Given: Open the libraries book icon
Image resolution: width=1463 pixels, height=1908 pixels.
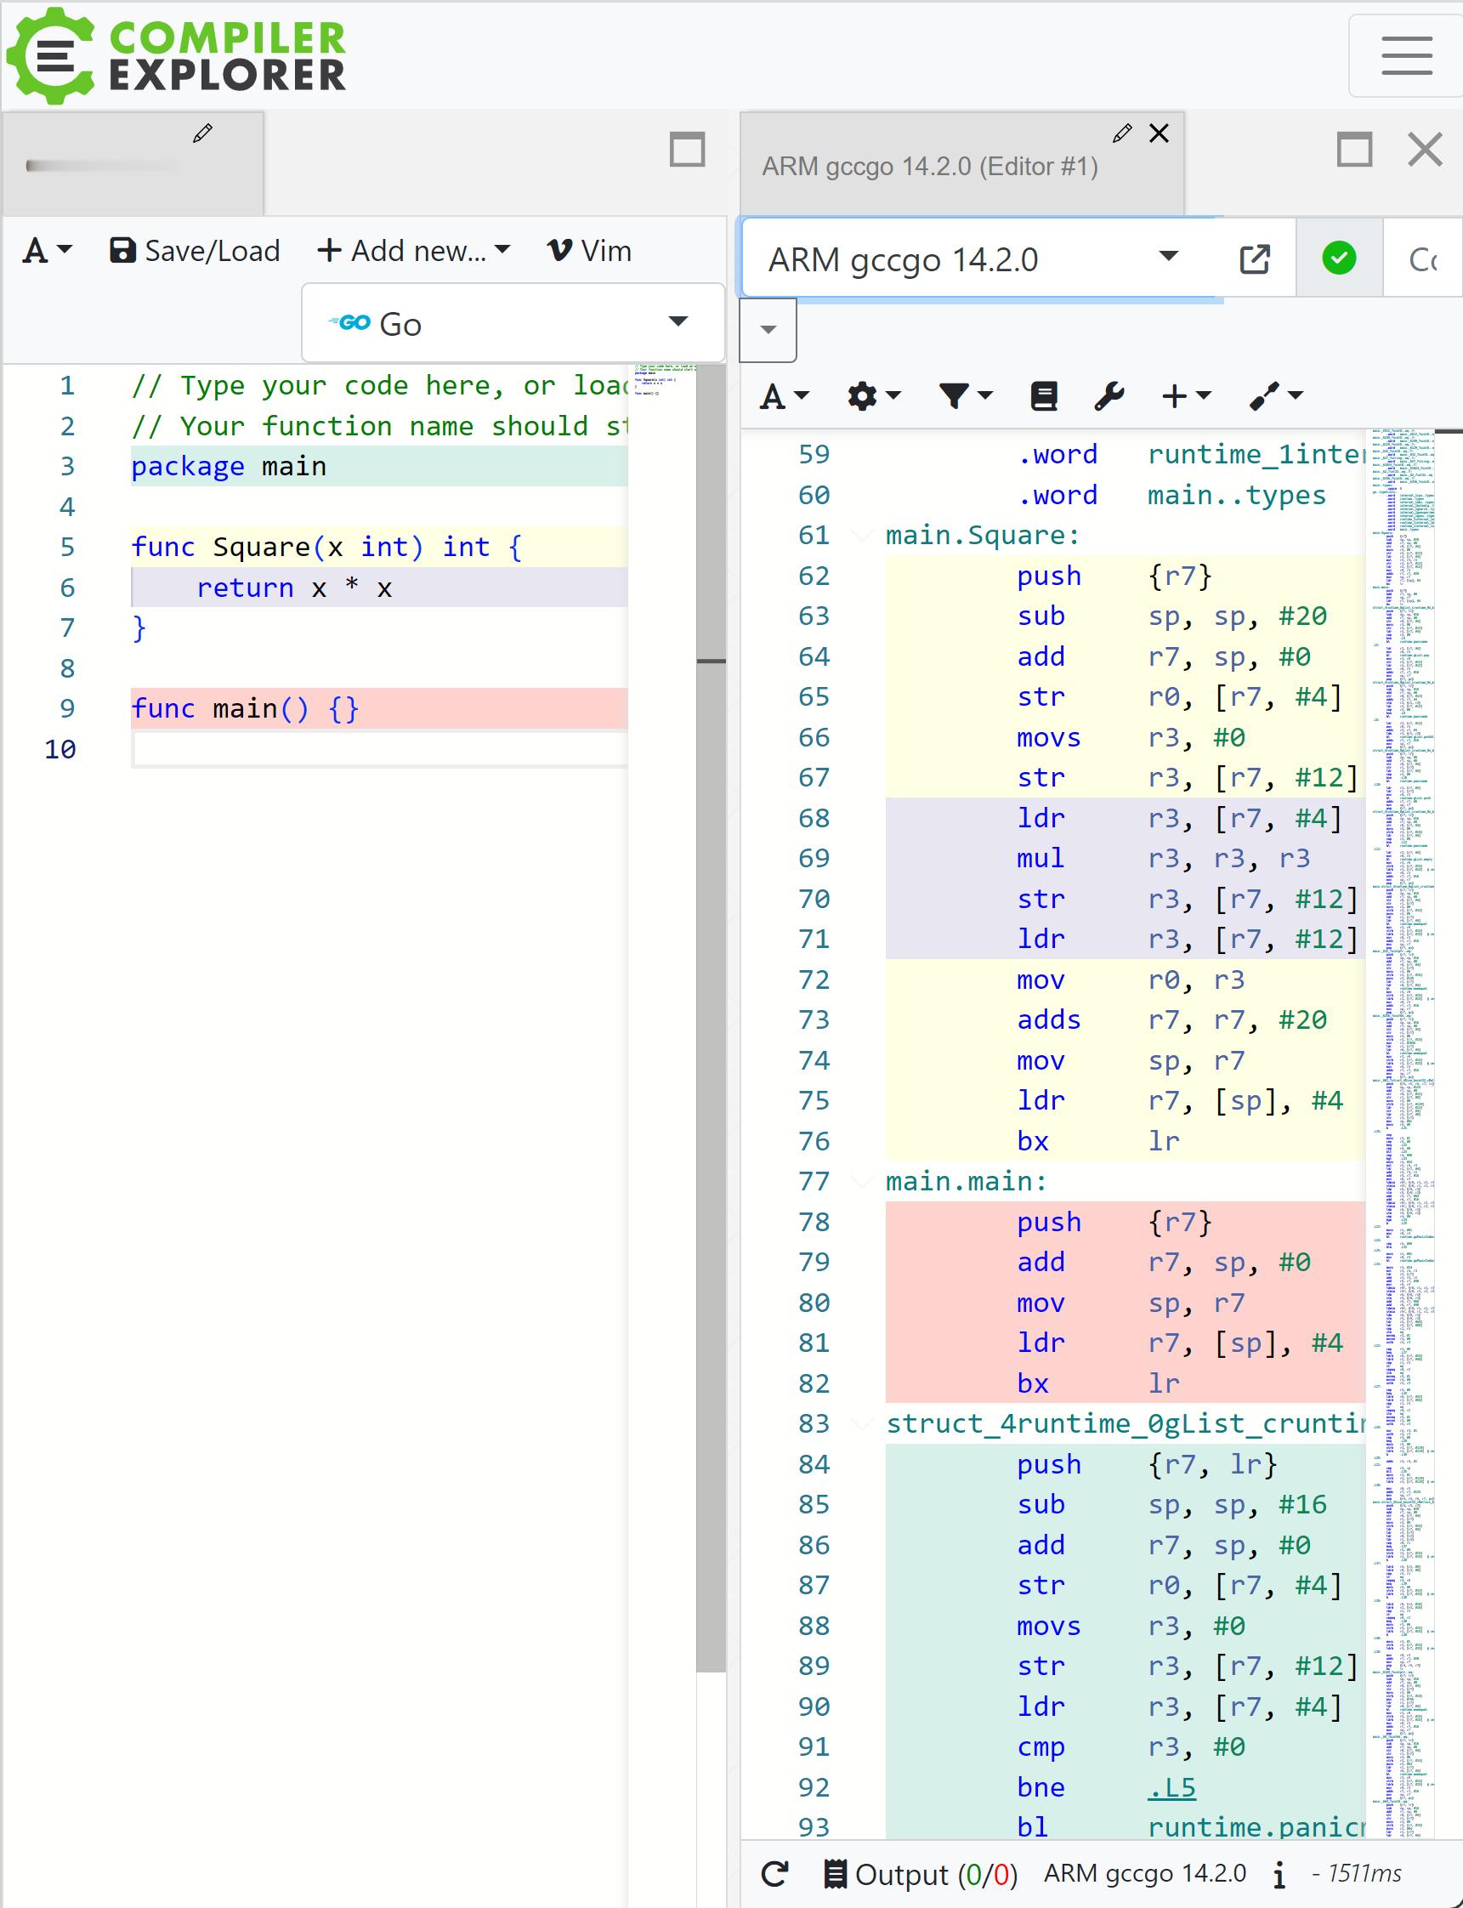Looking at the screenshot, I should pyautogui.click(x=1043, y=396).
